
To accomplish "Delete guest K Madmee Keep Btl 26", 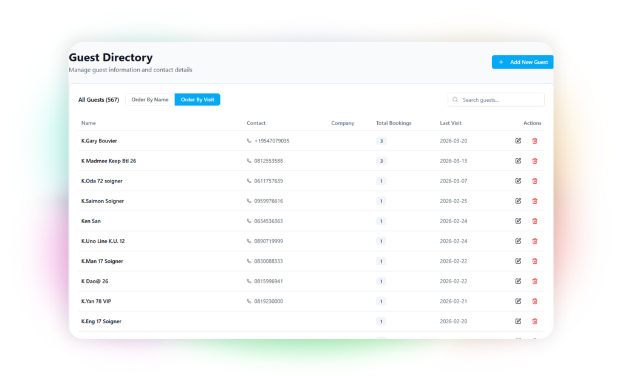I will 535,161.
